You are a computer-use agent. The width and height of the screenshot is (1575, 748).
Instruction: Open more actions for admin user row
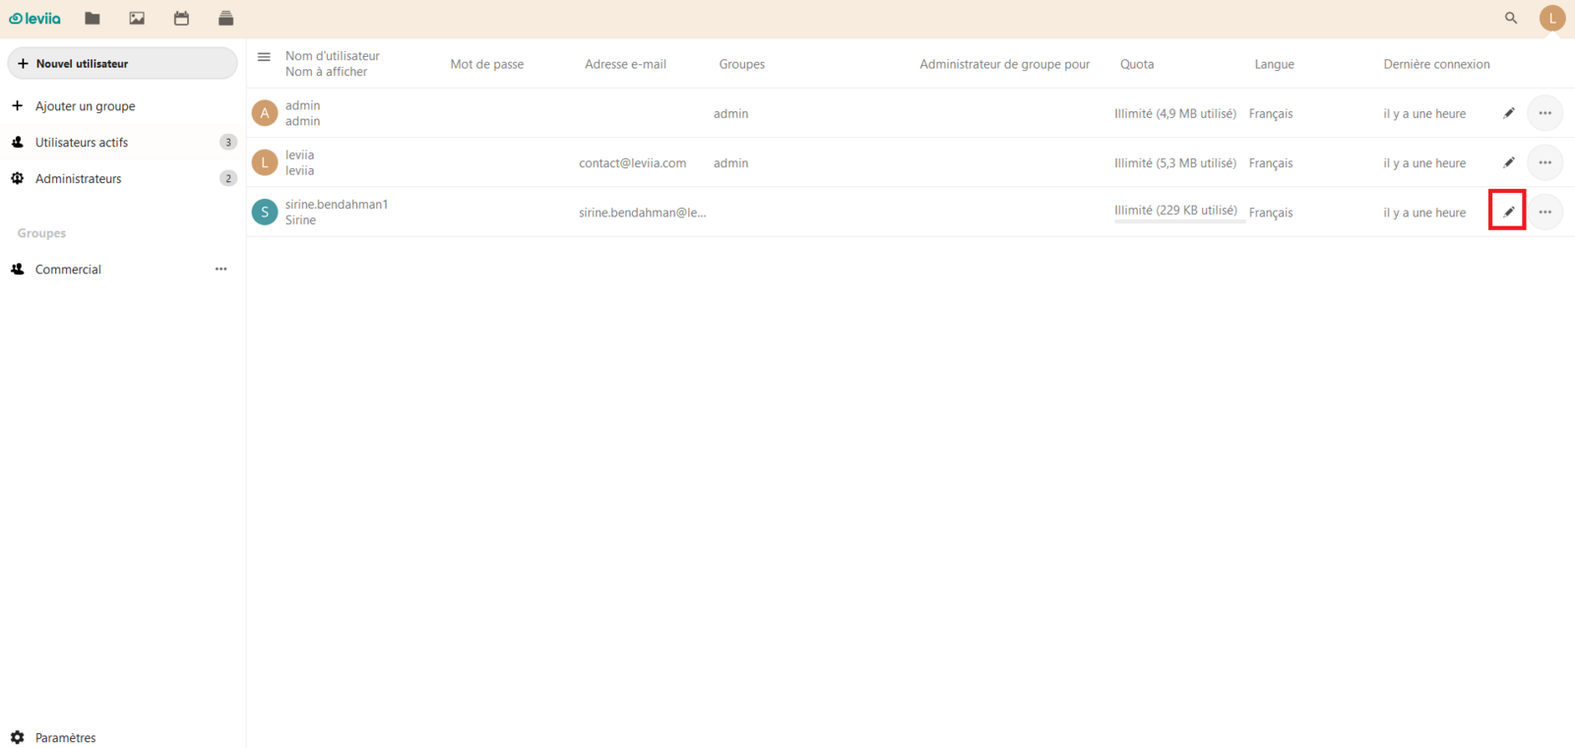tap(1545, 113)
